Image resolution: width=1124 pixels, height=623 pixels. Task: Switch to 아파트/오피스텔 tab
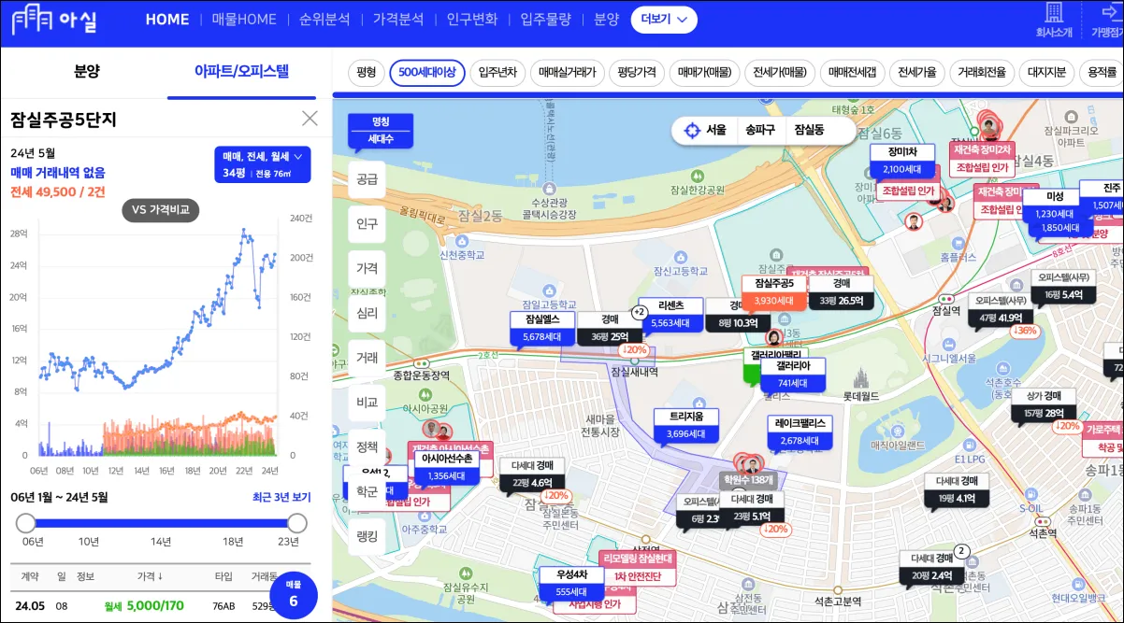(x=242, y=71)
